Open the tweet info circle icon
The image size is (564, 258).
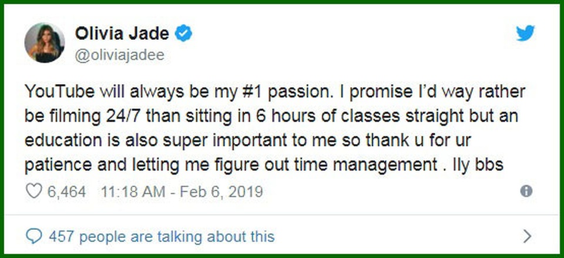pyautogui.click(x=526, y=191)
